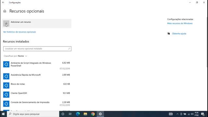Click the Configurações relacionadas heading
This screenshot has width=208, height=117.
click(180, 19)
